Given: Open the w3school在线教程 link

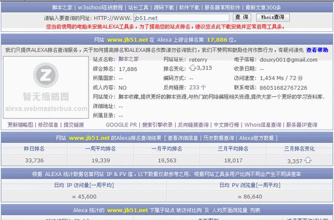Looking at the screenshot, I should point(100,8).
